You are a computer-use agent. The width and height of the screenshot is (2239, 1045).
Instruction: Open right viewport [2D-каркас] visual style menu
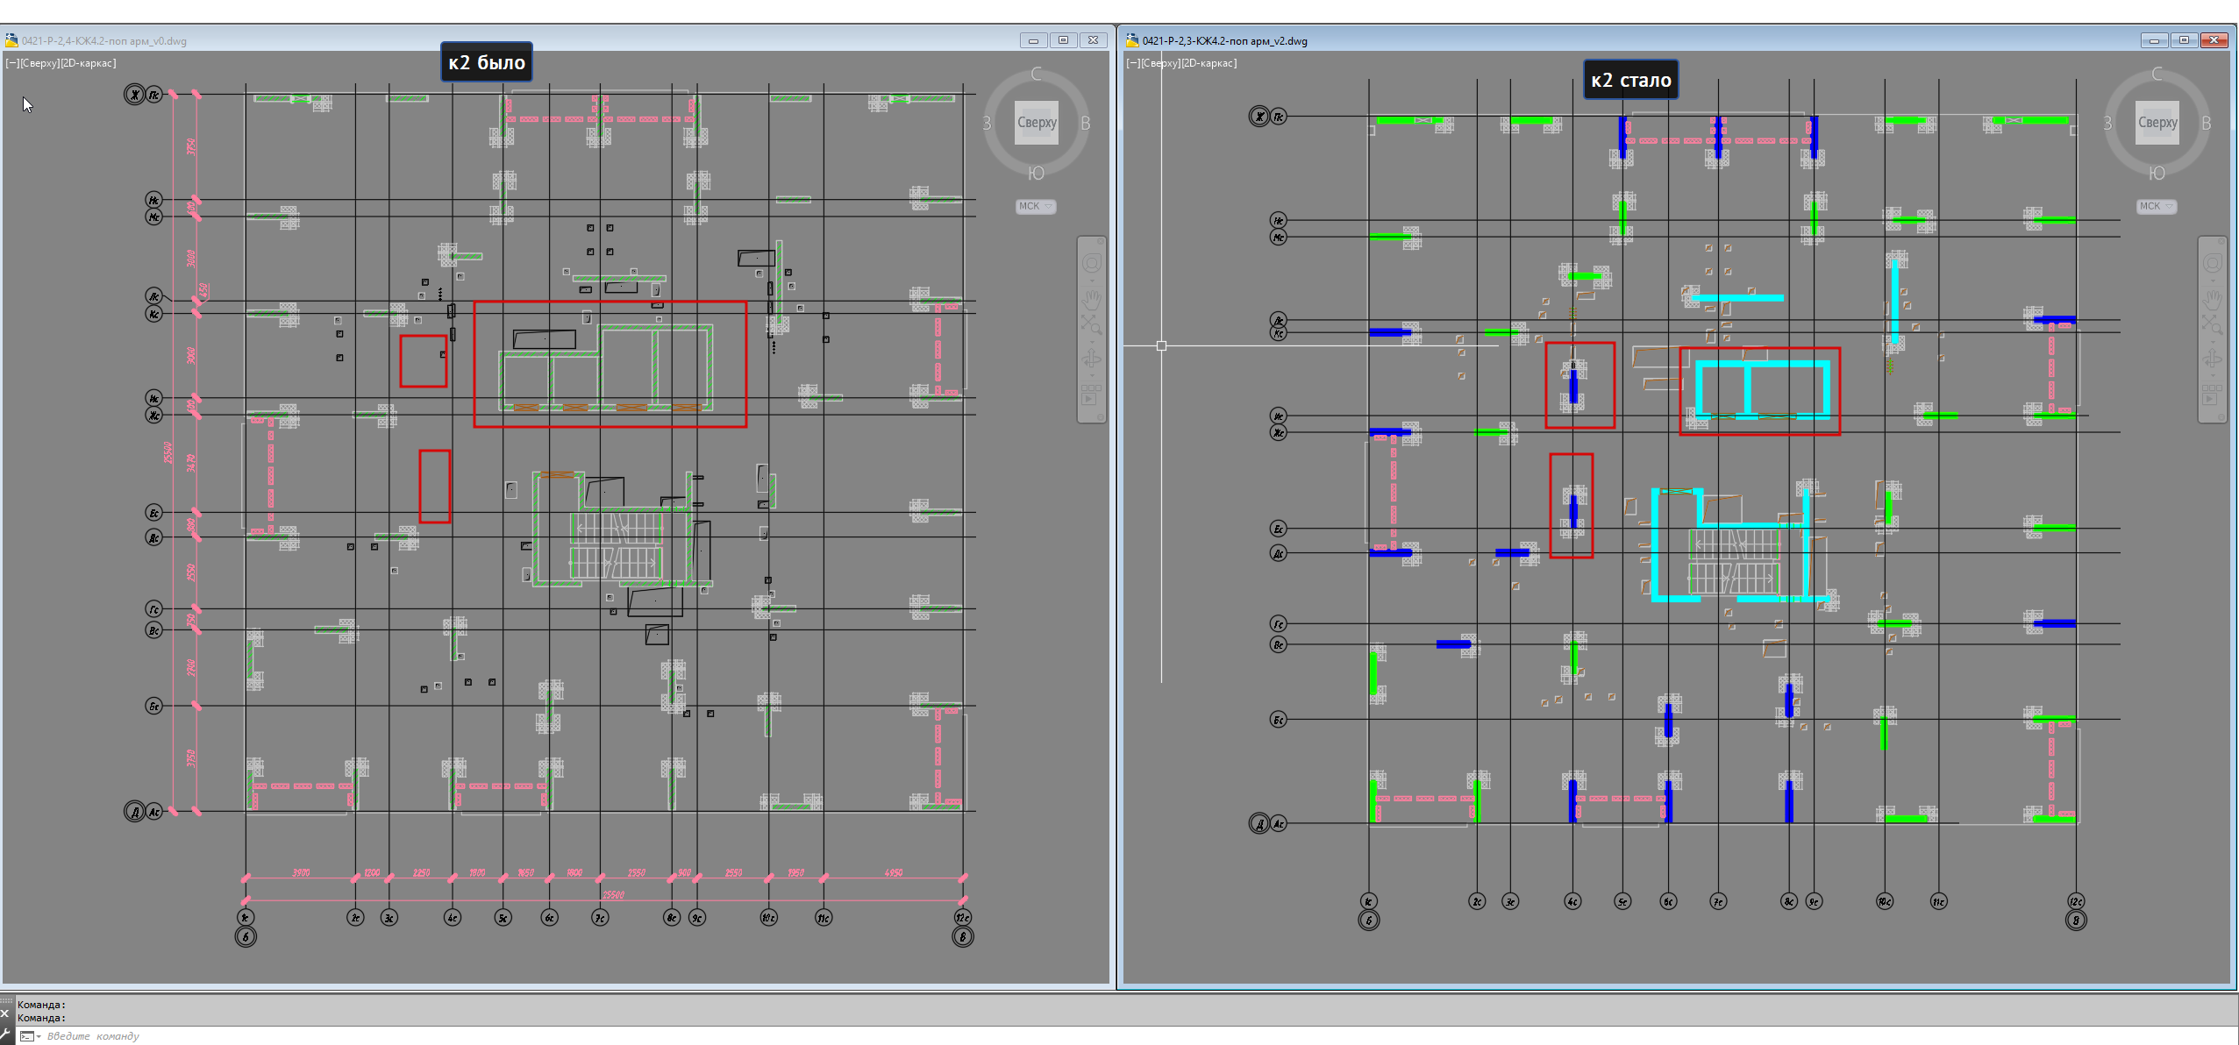point(1209,63)
